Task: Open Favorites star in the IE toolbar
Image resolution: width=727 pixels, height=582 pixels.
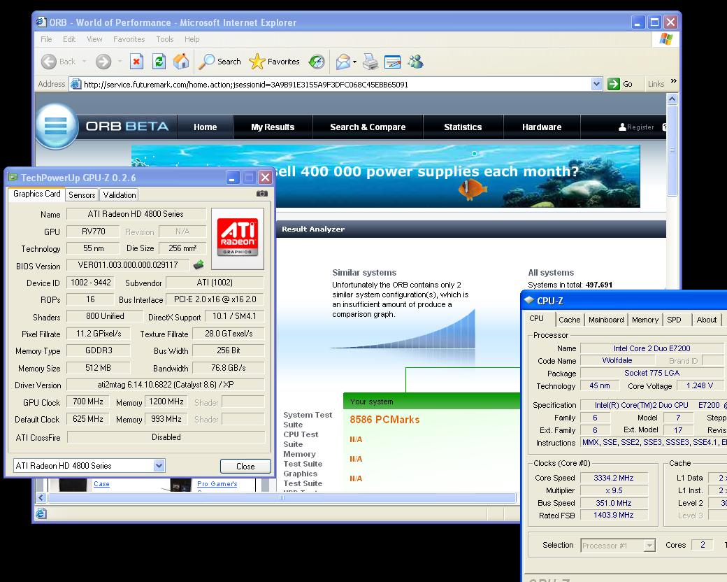Action: (275, 62)
